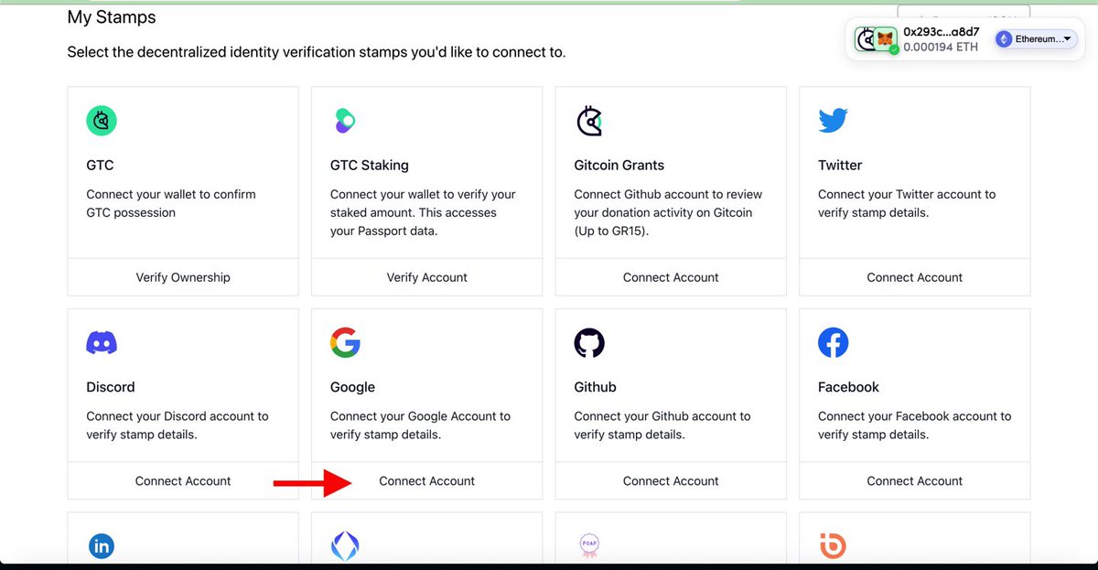Click 'Connect your Facebook account' description
The image size is (1098, 570).
915,425
